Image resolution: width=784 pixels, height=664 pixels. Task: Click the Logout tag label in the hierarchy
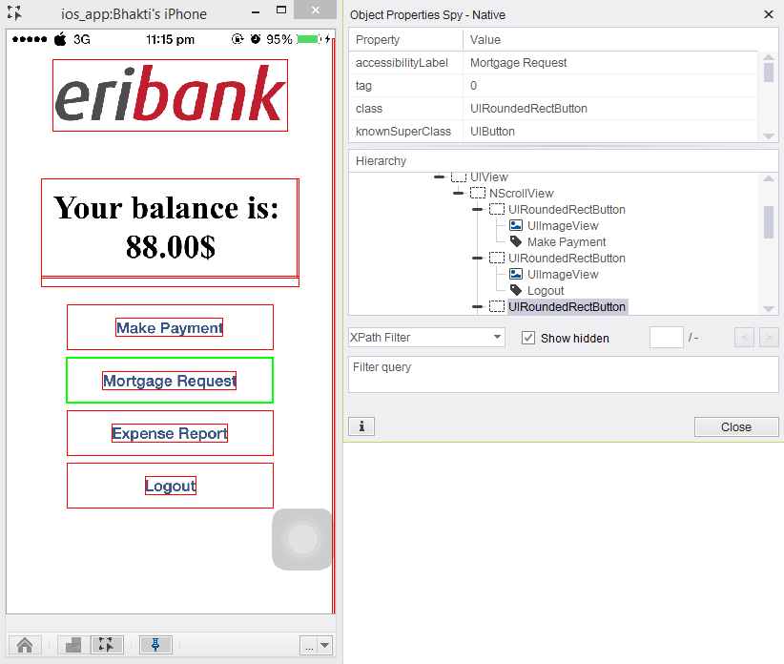pos(546,291)
